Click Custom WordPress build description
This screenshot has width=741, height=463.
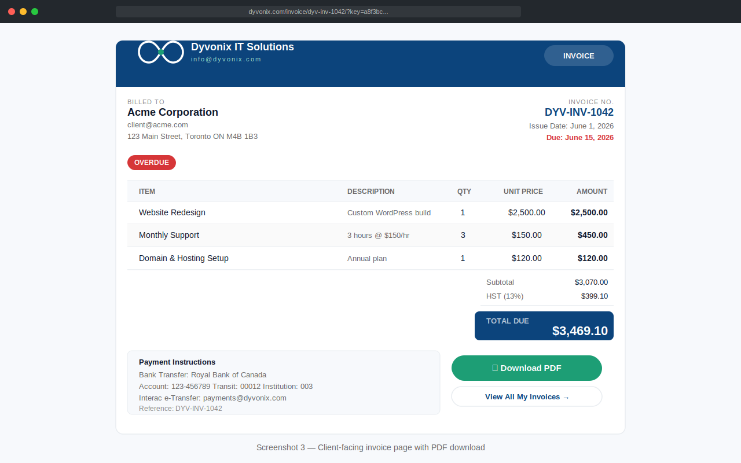[389, 213]
